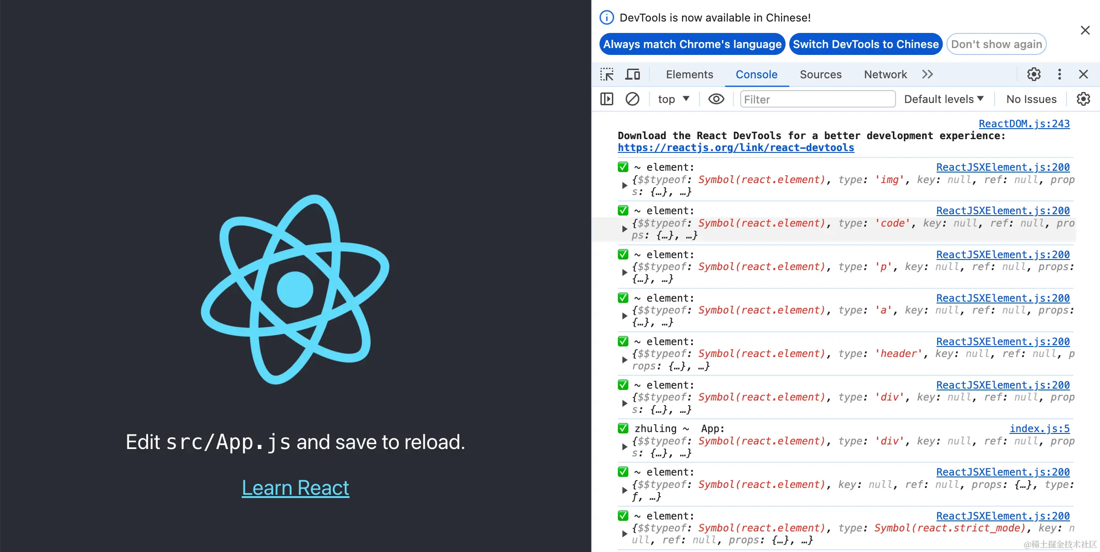Image resolution: width=1100 pixels, height=552 pixels.
Task: Toggle the live expression eye icon
Action: [716, 99]
